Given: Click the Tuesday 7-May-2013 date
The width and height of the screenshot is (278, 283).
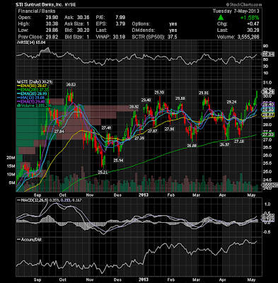Looking at the screenshot, I should click(x=236, y=11).
